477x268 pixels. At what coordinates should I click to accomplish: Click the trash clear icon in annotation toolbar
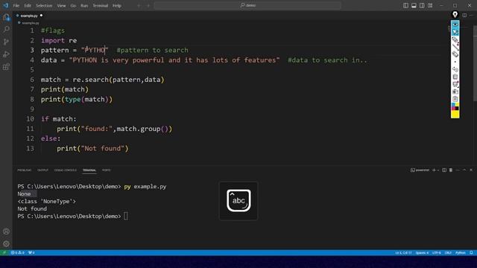(455, 77)
